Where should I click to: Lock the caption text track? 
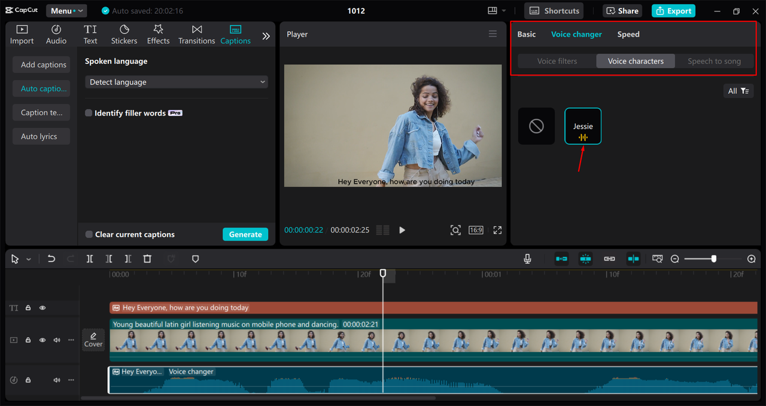[x=28, y=308]
